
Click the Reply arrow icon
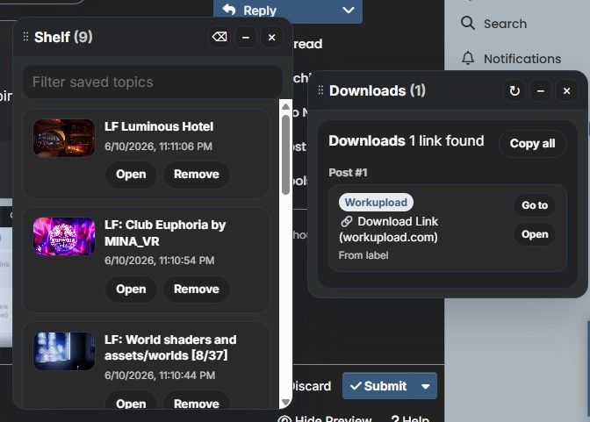[x=229, y=10]
